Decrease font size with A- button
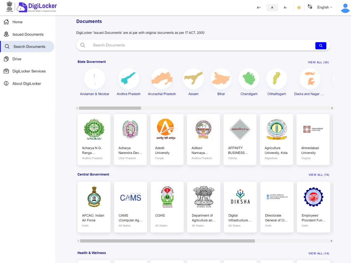 point(285,8)
